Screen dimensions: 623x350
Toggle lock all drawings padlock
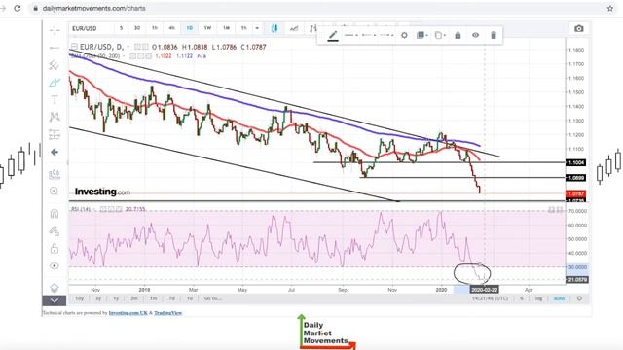click(55, 249)
